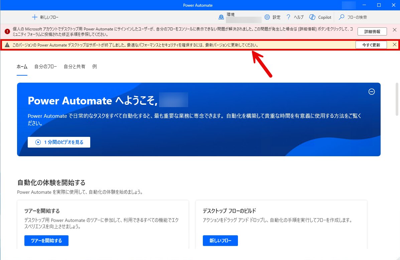This screenshot has height=260, width=400.
Task: Switch to the 自分のフロー tab
Action: pyautogui.click(x=46, y=67)
